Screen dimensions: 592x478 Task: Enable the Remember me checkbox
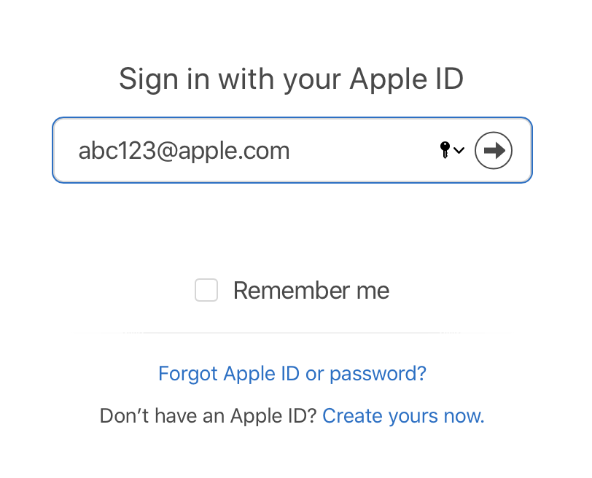pos(206,290)
